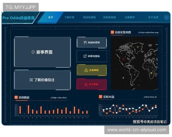Viewport: 172px width, 137px height.
Task: Click the Pro Odds价值体育 logo title
Action: pyautogui.click(x=19, y=18)
